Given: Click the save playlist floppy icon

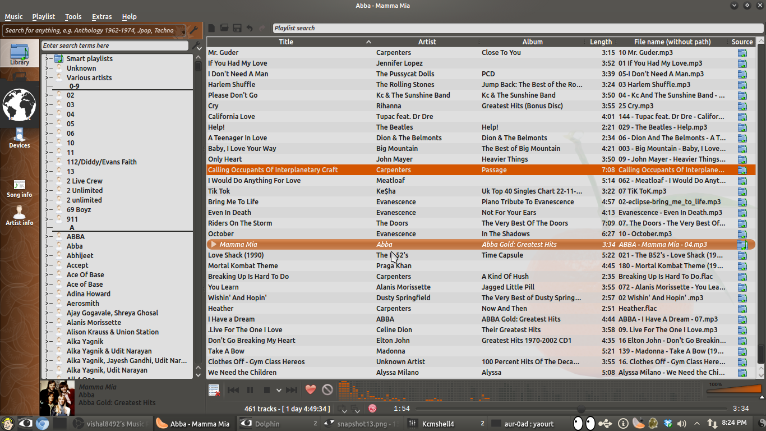Looking at the screenshot, I should pos(237,28).
